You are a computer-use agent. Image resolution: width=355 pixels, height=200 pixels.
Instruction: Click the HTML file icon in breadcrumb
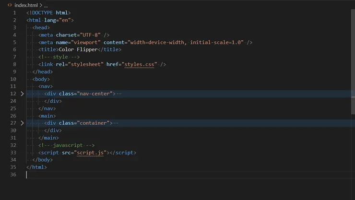click(x=10, y=5)
